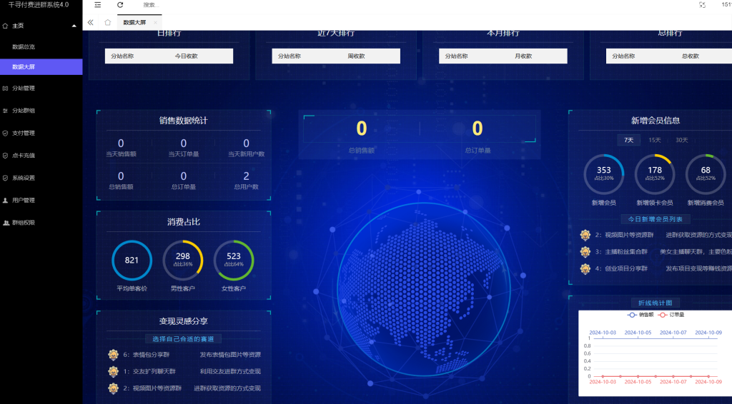Click the 点卡充值 sidebar icon
This screenshot has width=732, height=404.
(5, 155)
